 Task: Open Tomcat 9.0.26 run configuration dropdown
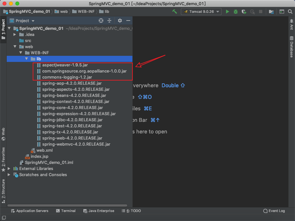[201, 12]
